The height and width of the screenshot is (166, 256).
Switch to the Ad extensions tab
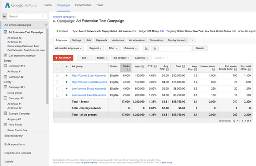137,40
